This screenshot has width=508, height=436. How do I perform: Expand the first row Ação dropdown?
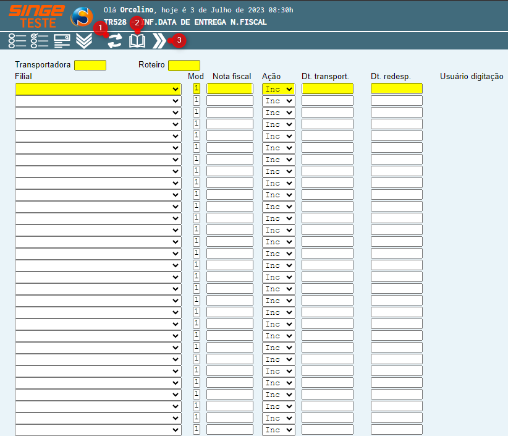pos(278,89)
